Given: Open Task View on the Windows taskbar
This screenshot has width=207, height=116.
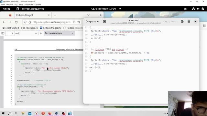Looking at the screenshot, I should tap(16, 113).
